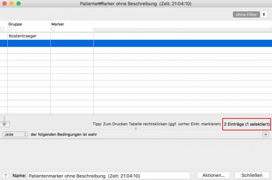Click the 2 Einträge (1 selektiert) status text
Image resolution: width=272 pixels, height=180 pixels.
(247, 124)
